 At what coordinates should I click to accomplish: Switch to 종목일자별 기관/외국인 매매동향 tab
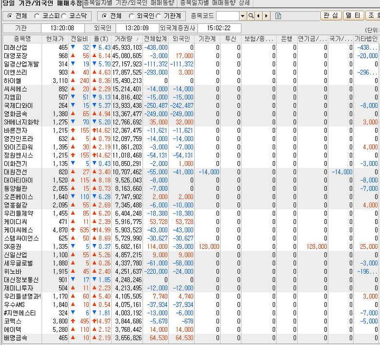pos(129,3)
